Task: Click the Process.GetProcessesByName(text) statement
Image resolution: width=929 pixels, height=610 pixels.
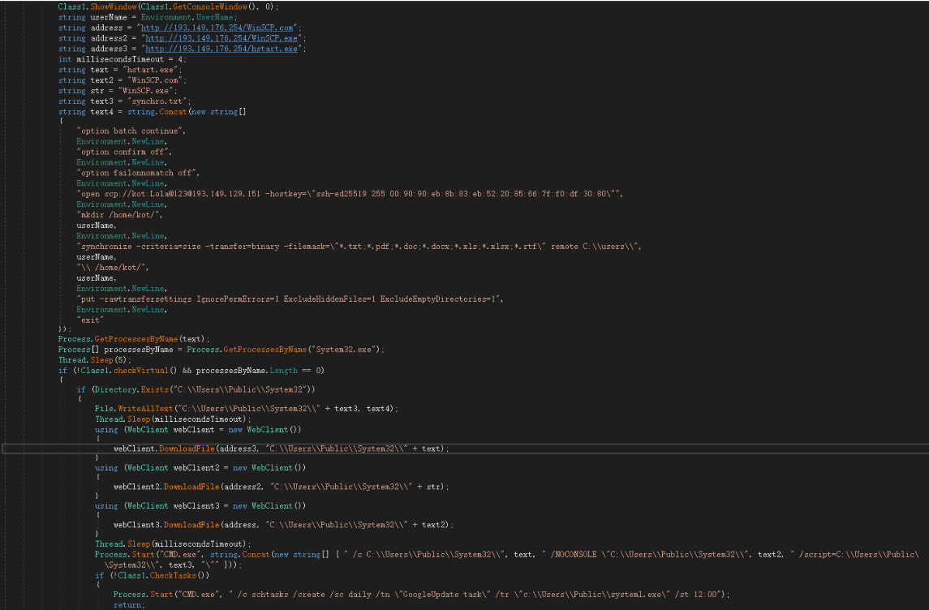Action: [x=134, y=339]
